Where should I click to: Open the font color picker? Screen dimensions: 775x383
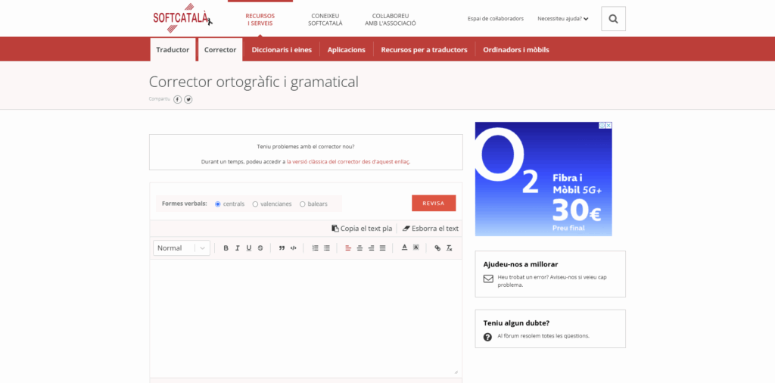click(404, 248)
